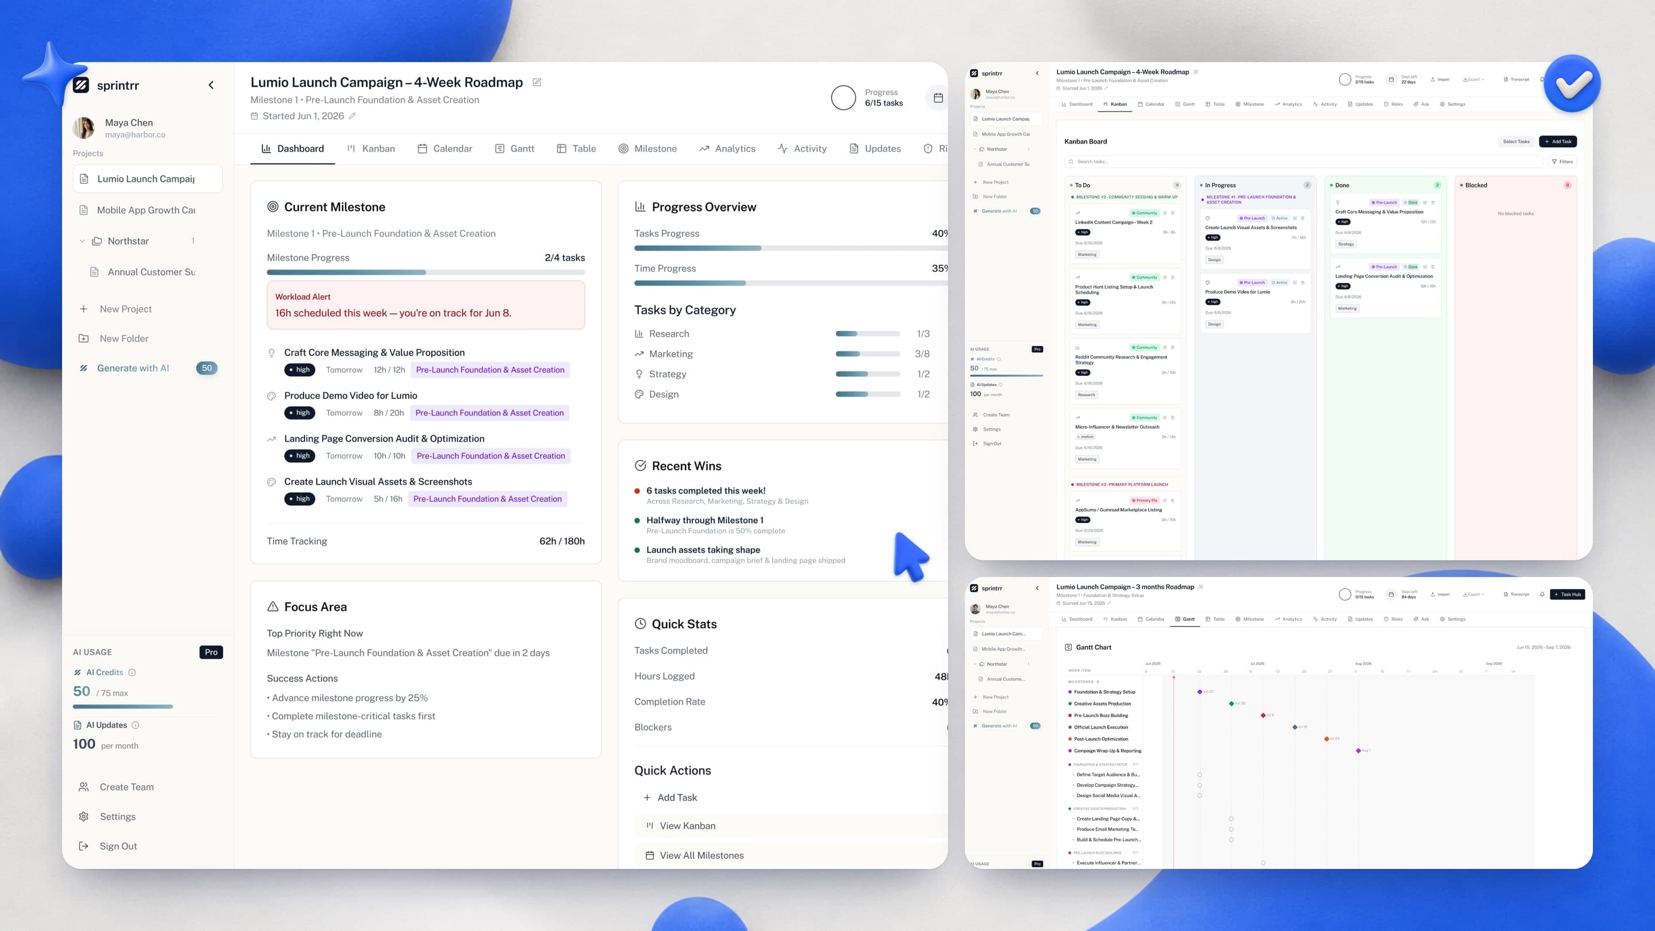Click Transcript in the Kanban window header
Viewport: 1655px width, 931px height.
click(x=1515, y=80)
